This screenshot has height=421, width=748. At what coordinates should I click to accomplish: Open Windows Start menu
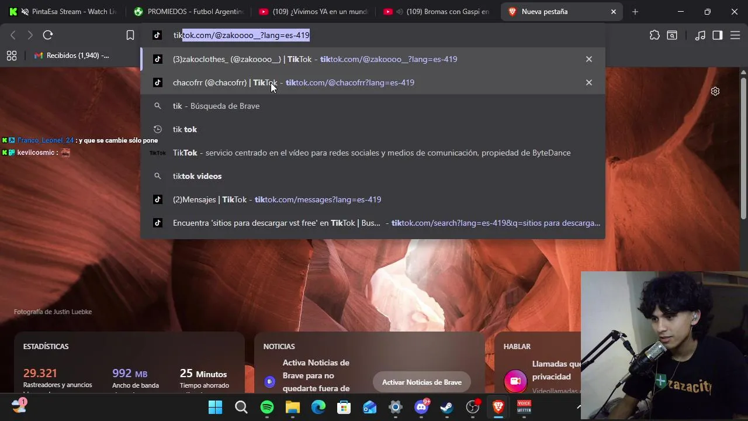point(216,407)
